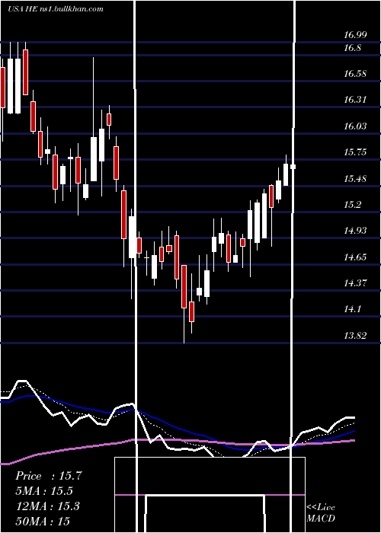The height and width of the screenshot is (533, 381).
Task: Click the <<Live MACD label
Action: (321, 512)
